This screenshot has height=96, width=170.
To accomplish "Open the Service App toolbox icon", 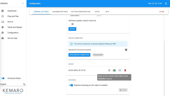I will [3, 38].
